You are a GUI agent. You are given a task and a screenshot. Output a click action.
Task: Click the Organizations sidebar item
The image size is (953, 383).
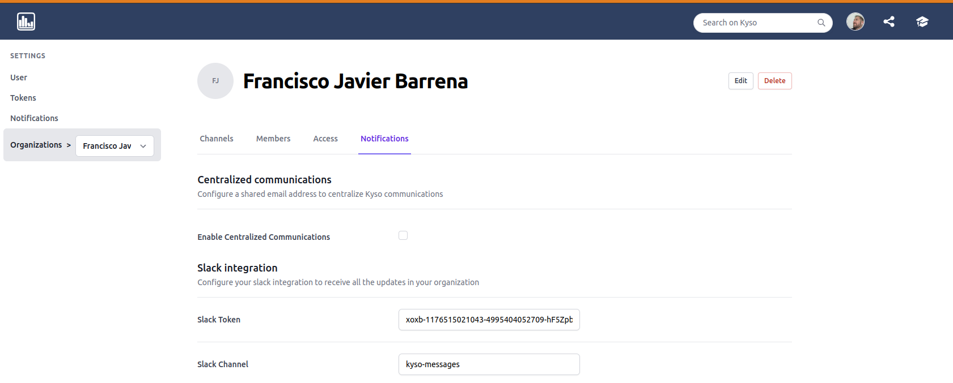click(x=36, y=145)
